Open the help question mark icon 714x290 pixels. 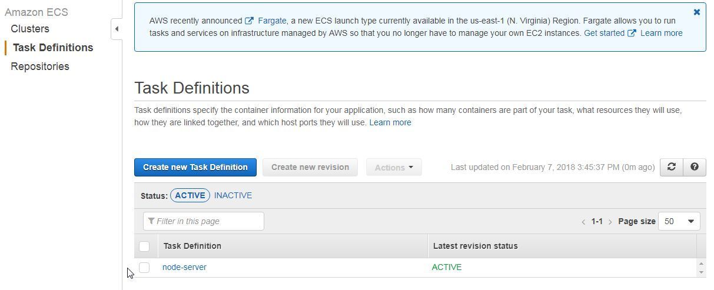tap(695, 167)
